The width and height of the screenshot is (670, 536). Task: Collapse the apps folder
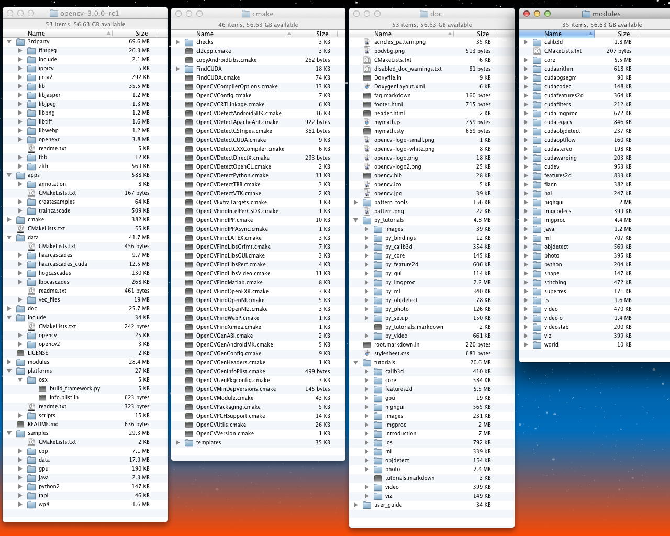click(9, 175)
